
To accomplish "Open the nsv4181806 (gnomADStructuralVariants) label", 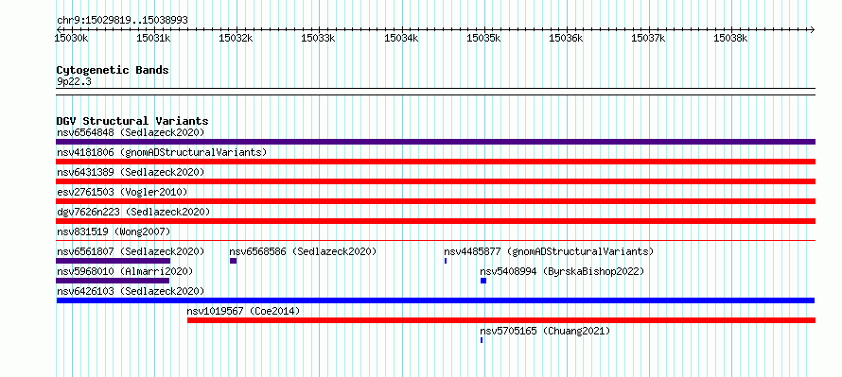I will 162,152.
